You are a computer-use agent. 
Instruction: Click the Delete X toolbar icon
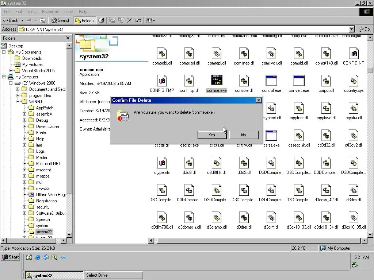[x=130, y=20]
